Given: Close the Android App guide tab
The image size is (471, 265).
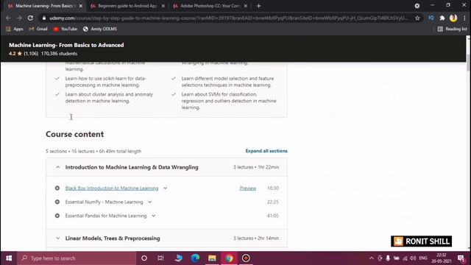Looking at the screenshot, I should (163, 6).
